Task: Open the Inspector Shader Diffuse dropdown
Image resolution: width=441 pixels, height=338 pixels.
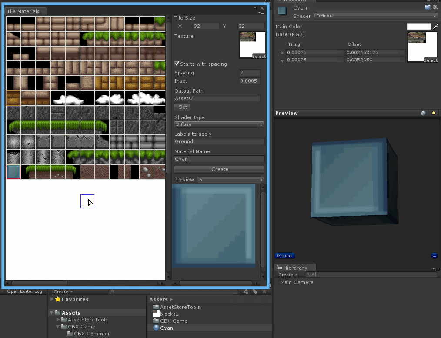Action: point(376,16)
